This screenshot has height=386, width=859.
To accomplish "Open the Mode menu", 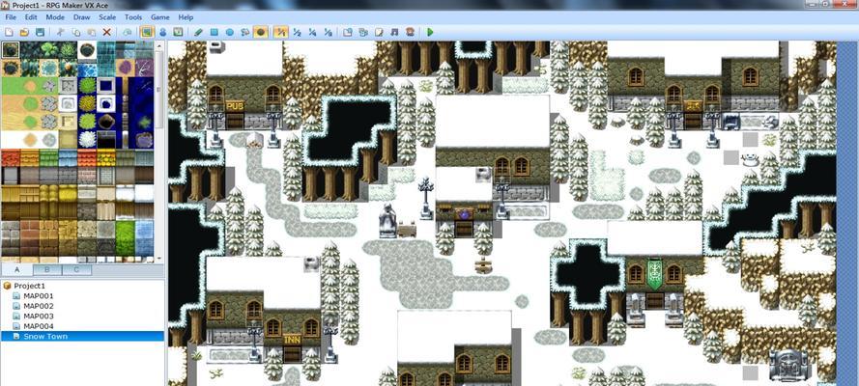I will [x=55, y=17].
